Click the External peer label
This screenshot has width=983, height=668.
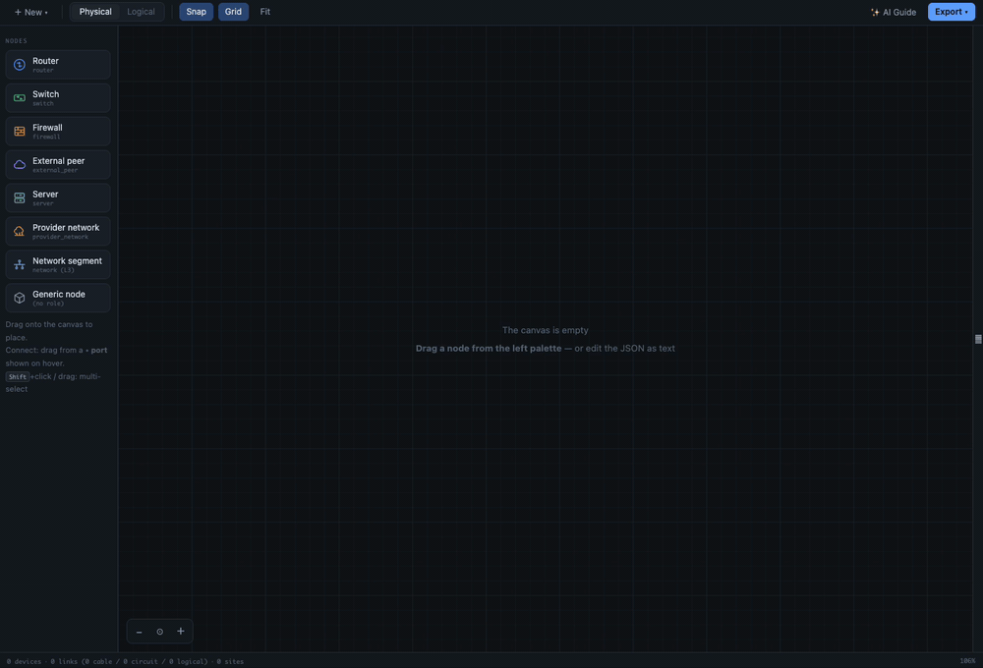point(58,161)
